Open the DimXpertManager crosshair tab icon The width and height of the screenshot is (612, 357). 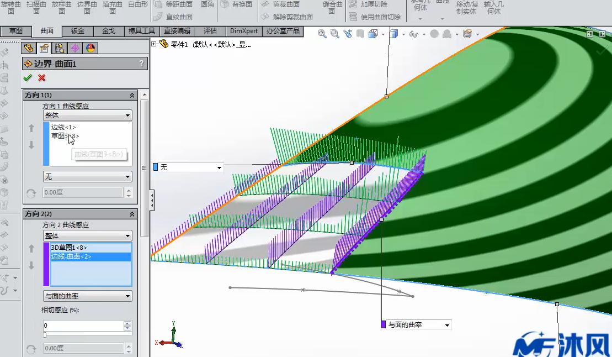pos(75,48)
